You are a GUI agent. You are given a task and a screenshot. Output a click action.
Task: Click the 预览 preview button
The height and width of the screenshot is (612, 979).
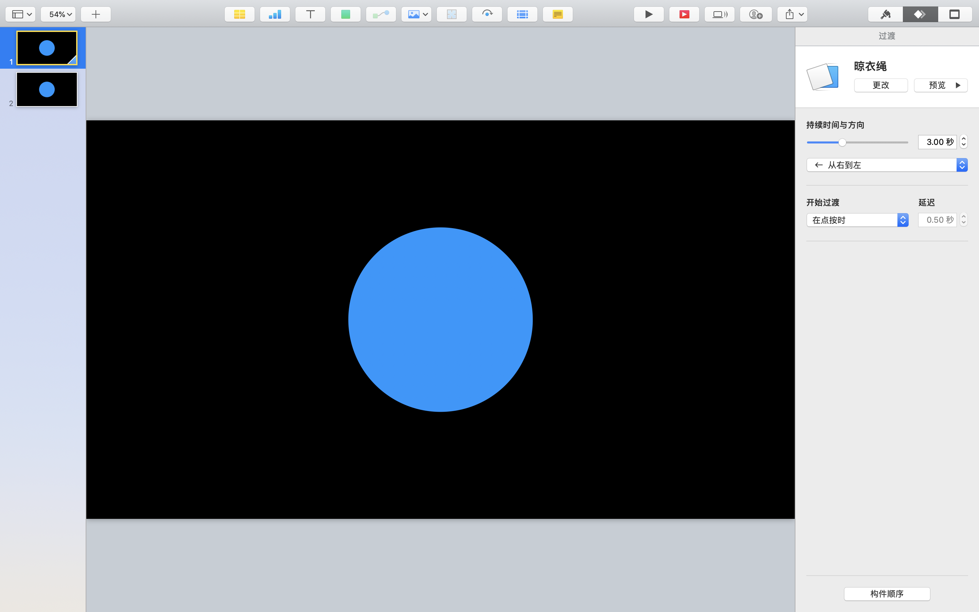pos(941,85)
